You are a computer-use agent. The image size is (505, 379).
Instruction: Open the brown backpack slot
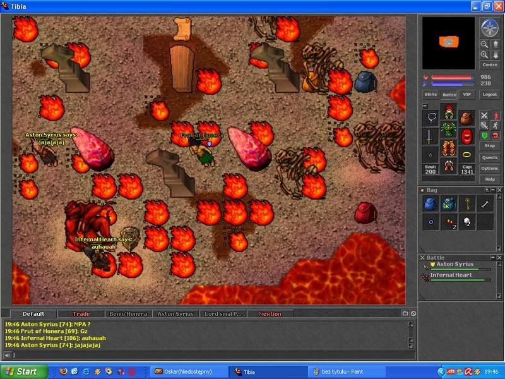click(x=466, y=118)
